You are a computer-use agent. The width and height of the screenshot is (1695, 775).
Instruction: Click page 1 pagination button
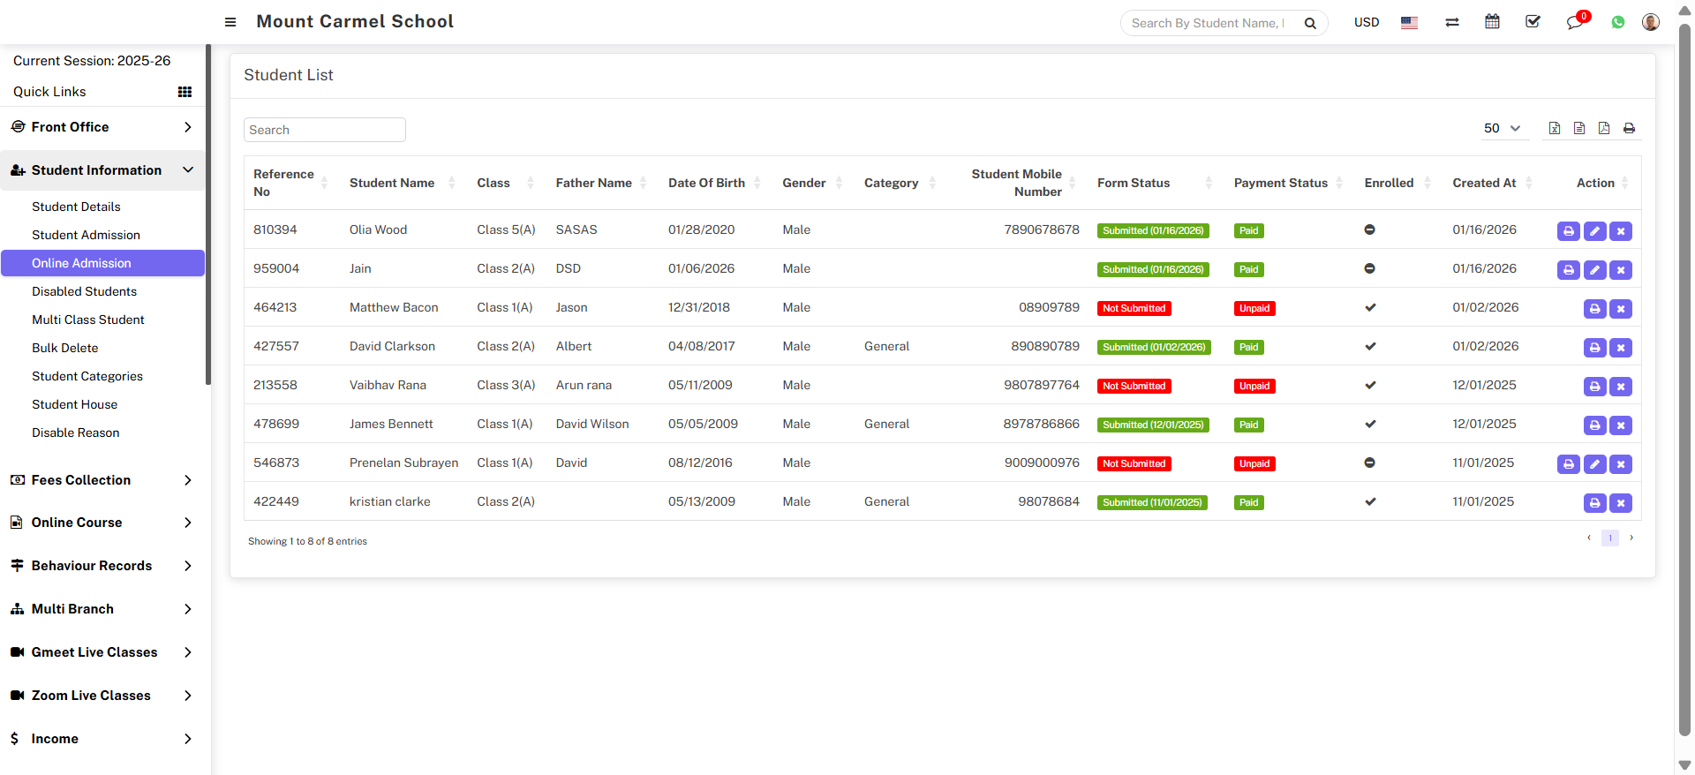tap(1609, 538)
